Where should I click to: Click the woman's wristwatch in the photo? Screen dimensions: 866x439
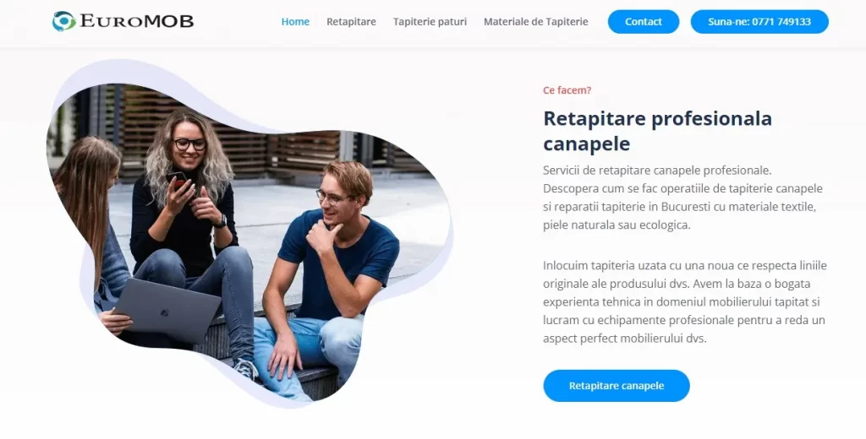(221, 221)
